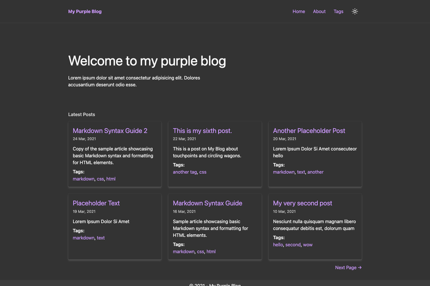Select markdown tag in Placeholder Text card
The height and width of the screenshot is (286, 430).
point(83,238)
